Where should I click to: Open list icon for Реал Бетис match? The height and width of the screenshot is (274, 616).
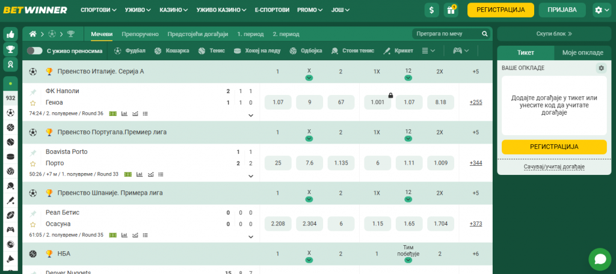(146, 235)
